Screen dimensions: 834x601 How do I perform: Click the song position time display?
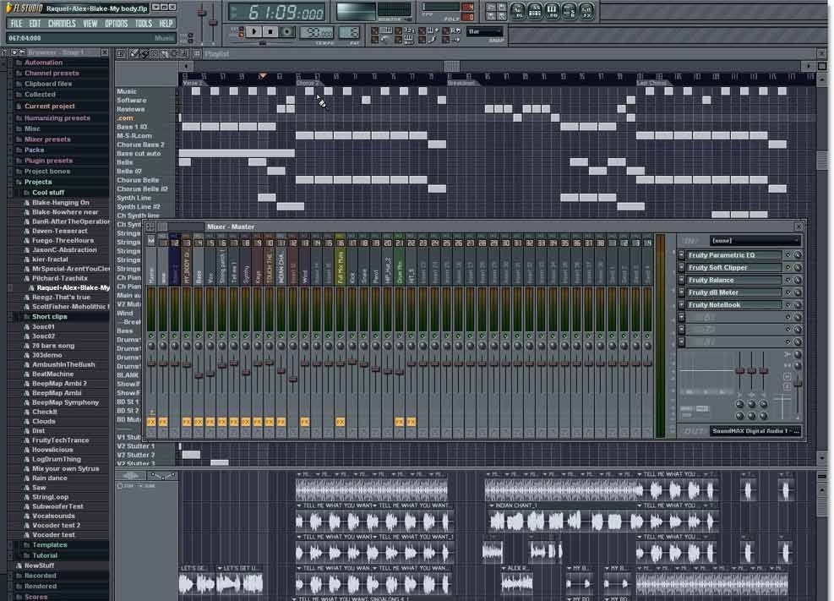286,12
